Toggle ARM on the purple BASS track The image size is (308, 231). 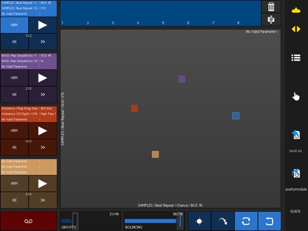pyautogui.click(x=14, y=78)
